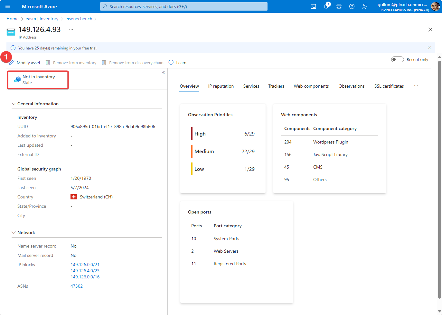Dismiss the free trial notification banner
Image resolution: width=442 pixels, height=315 pixels.
click(429, 48)
